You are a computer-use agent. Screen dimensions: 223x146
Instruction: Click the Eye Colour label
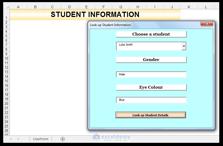(x=151, y=87)
